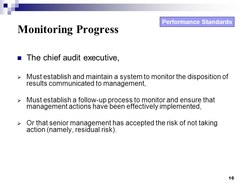The image size is (249, 186).
Task: Select the Monitoring Progress slide title
Action: (x=68, y=29)
